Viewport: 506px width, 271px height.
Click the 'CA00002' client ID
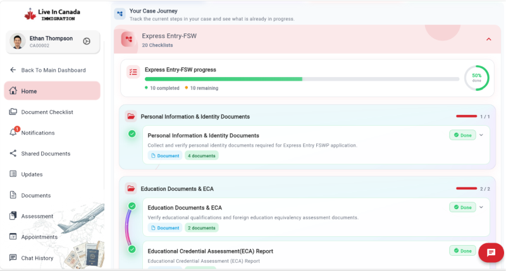pos(39,45)
